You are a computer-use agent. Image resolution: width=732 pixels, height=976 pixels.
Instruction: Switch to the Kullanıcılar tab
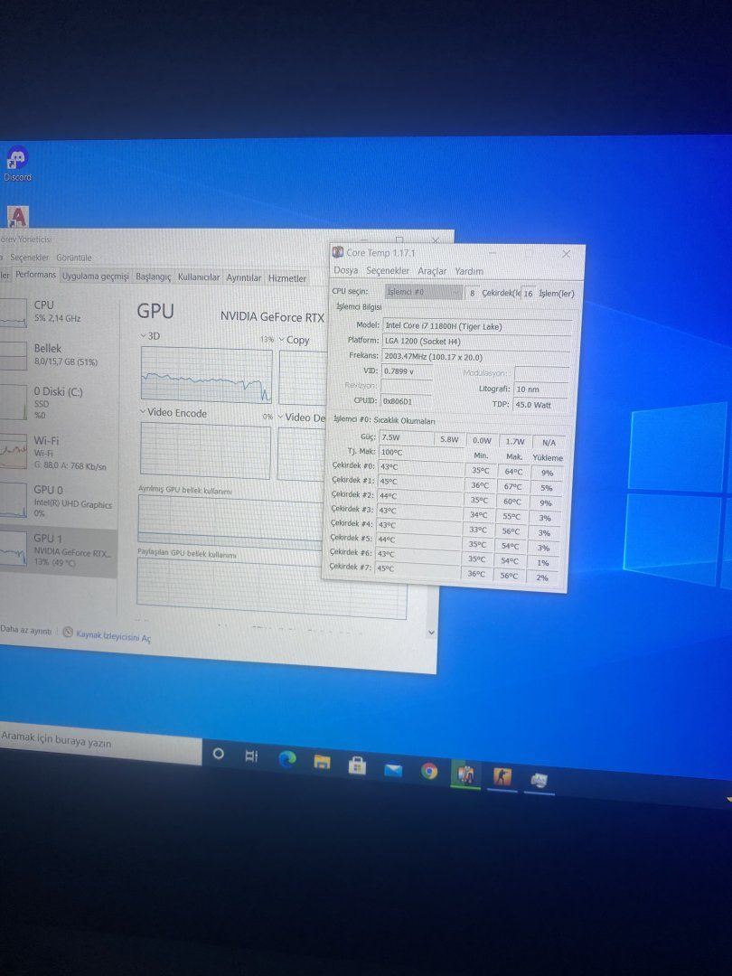tap(199, 277)
